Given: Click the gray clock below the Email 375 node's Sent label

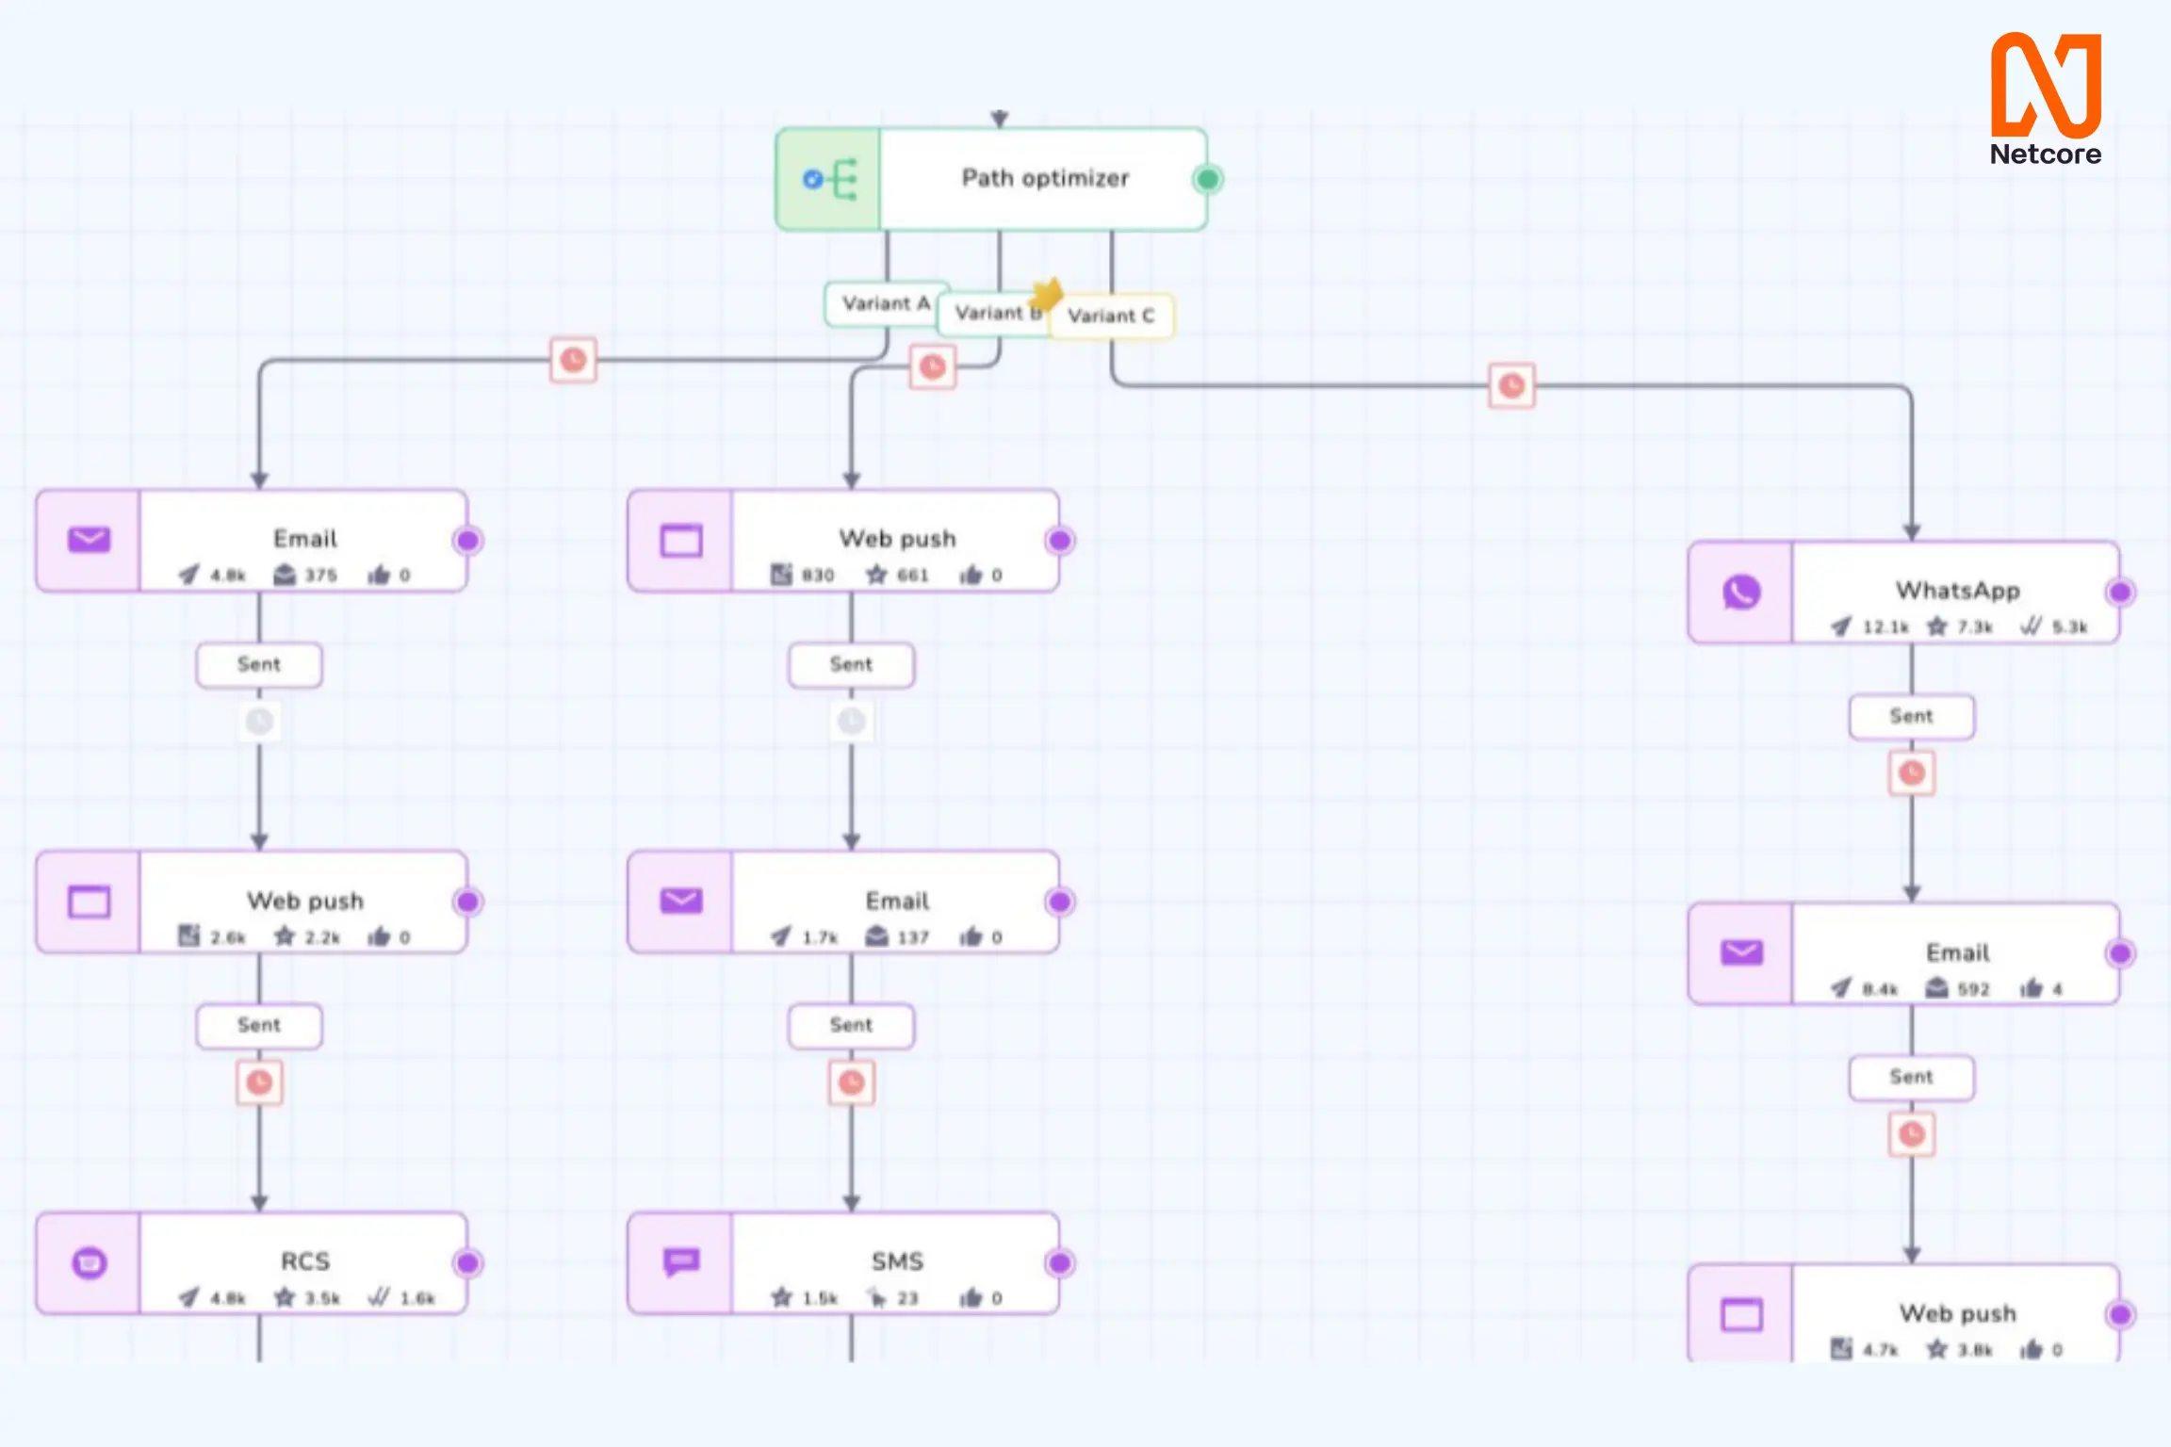Looking at the screenshot, I should click(259, 722).
